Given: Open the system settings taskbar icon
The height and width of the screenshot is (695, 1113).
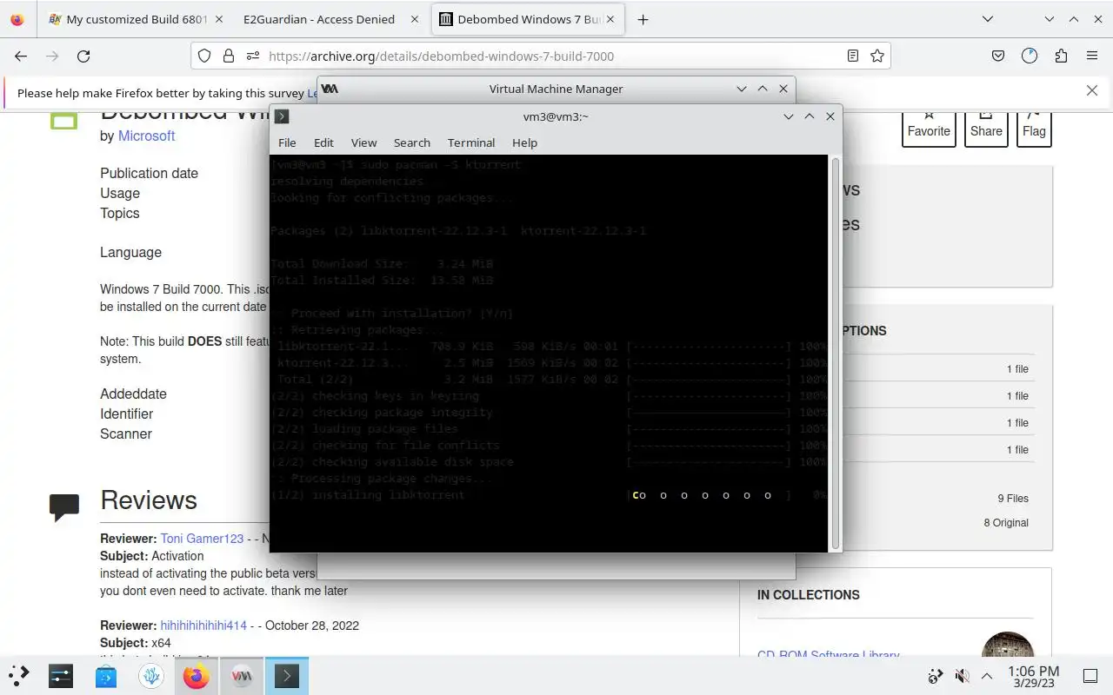Looking at the screenshot, I should [61, 675].
